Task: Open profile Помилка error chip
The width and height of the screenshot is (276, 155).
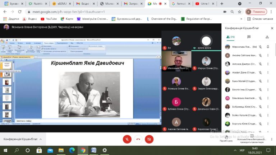Action: click(x=256, y=12)
